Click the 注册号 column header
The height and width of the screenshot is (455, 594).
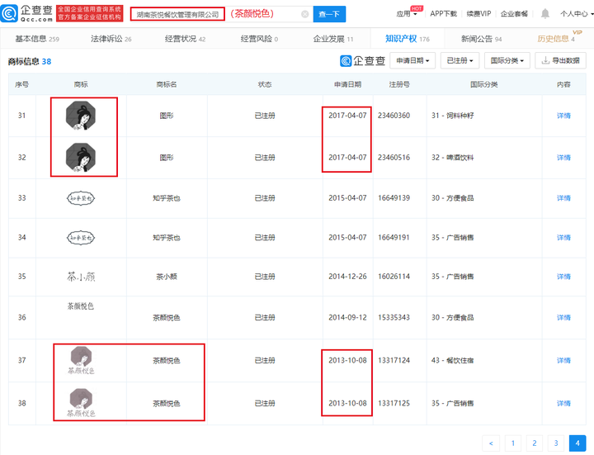399,84
